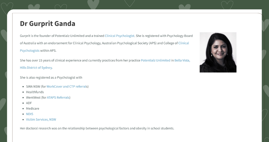Click the doctoral research sentence
The width and height of the screenshot is (269, 142).
[x=97, y=128]
